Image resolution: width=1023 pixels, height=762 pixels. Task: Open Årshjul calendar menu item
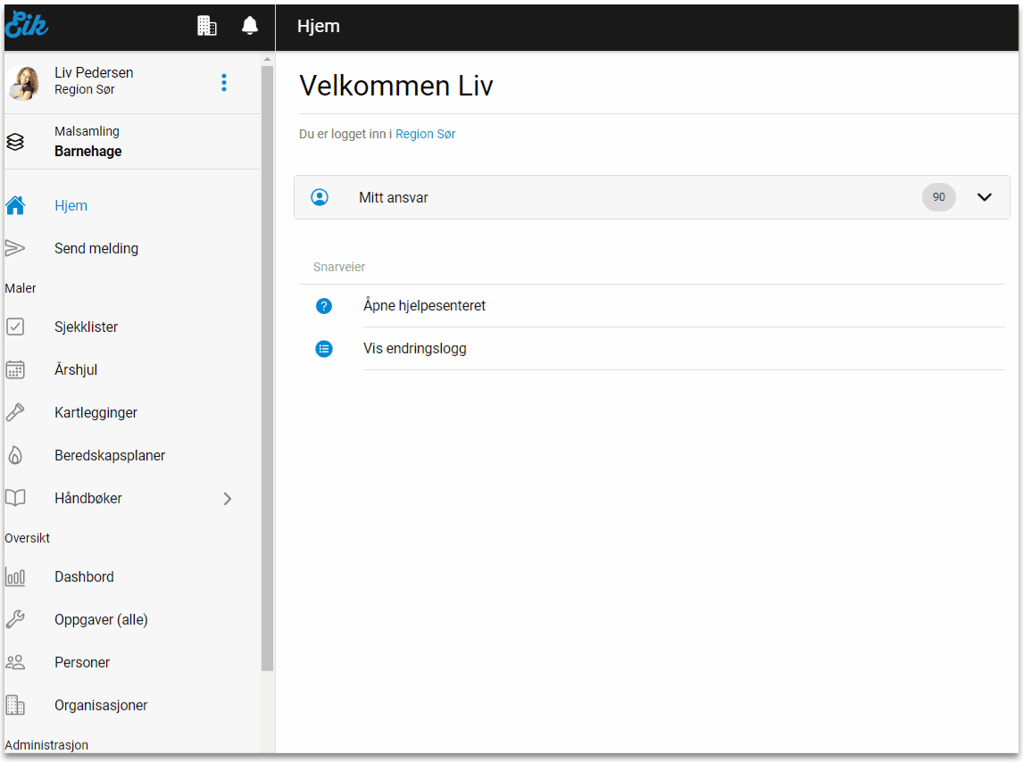pos(75,370)
